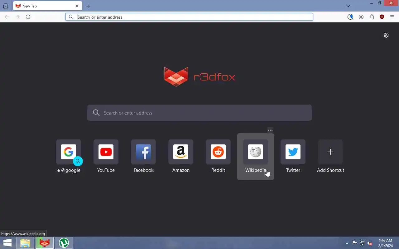The height and width of the screenshot is (249, 399).
Task: Open uTorrent from the taskbar
Action: click(x=64, y=243)
